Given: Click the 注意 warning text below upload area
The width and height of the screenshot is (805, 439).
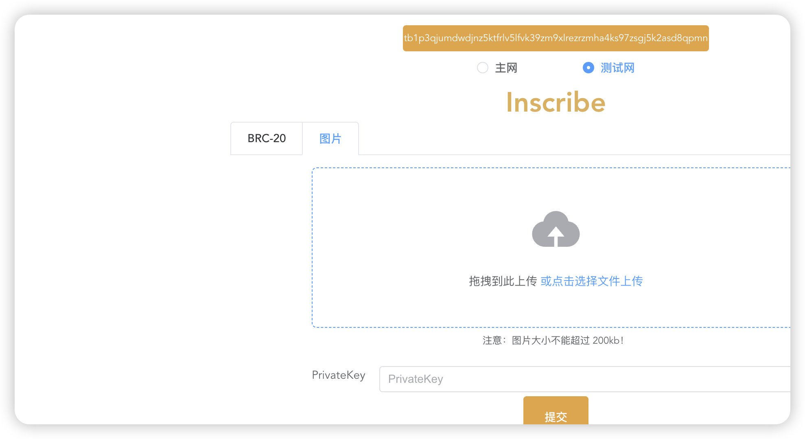Looking at the screenshot, I should [x=493, y=340].
